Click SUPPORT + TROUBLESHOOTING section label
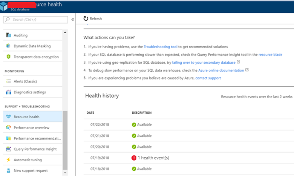The image size is (294, 176). click(x=27, y=106)
